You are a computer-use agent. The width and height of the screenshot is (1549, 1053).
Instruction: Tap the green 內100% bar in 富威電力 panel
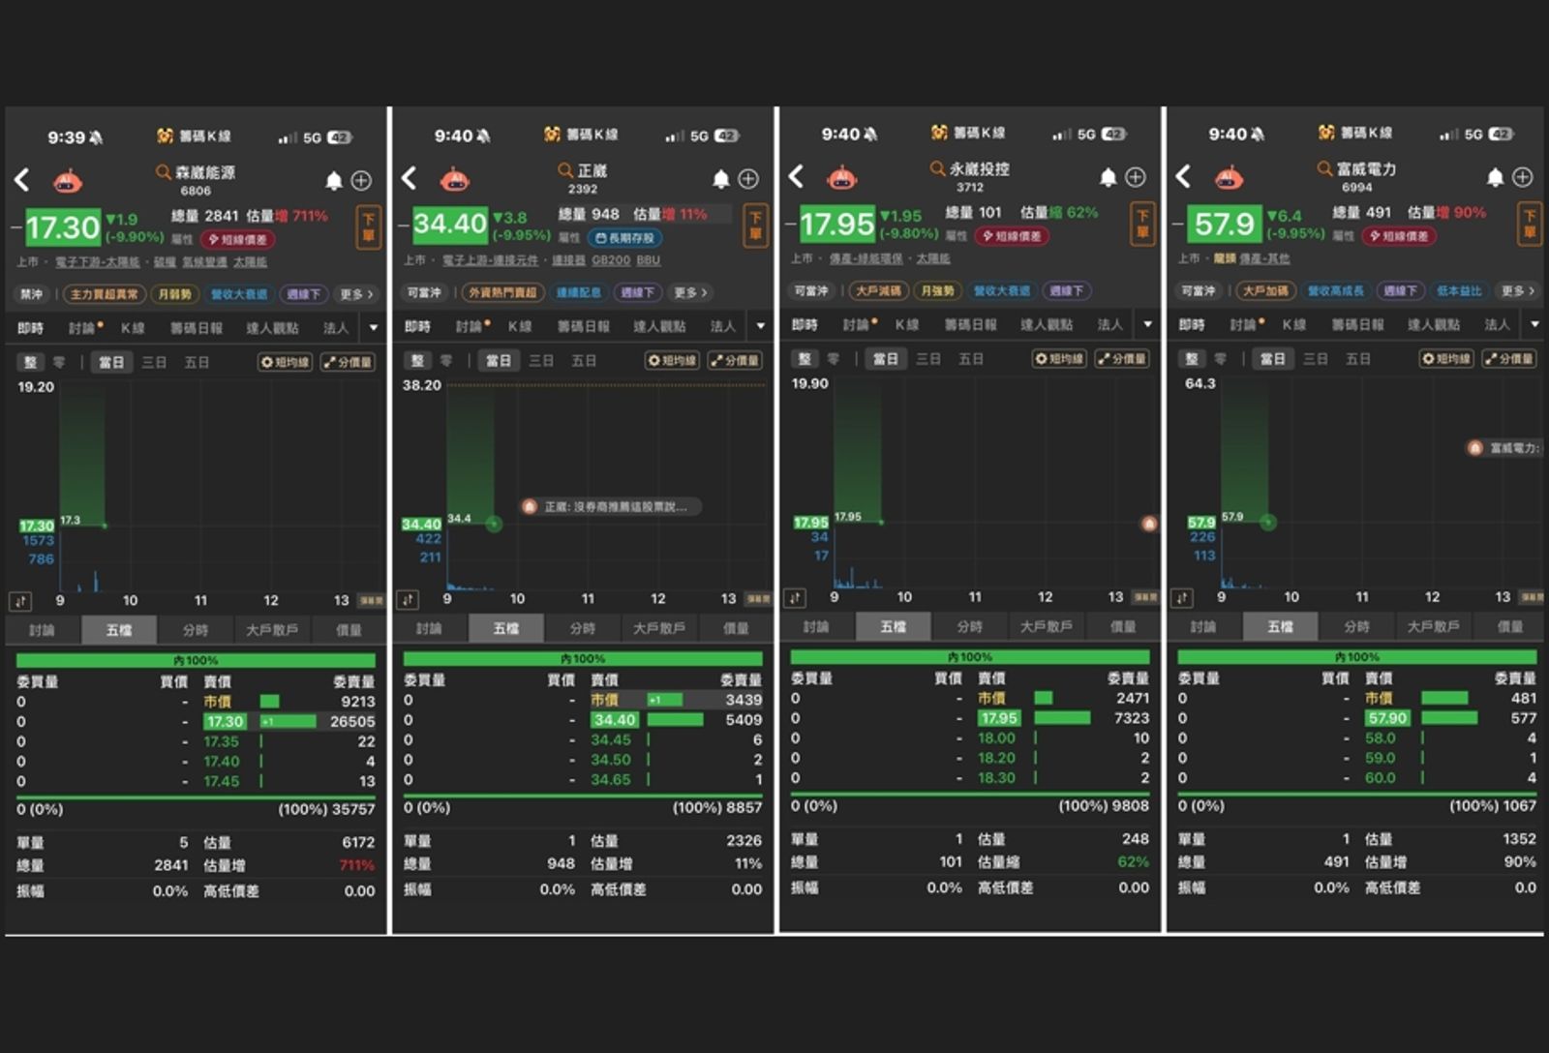(x=1357, y=657)
